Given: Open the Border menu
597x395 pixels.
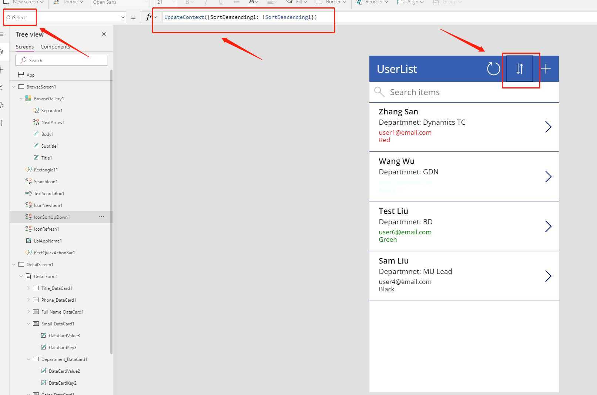Looking at the screenshot, I should point(331,2).
